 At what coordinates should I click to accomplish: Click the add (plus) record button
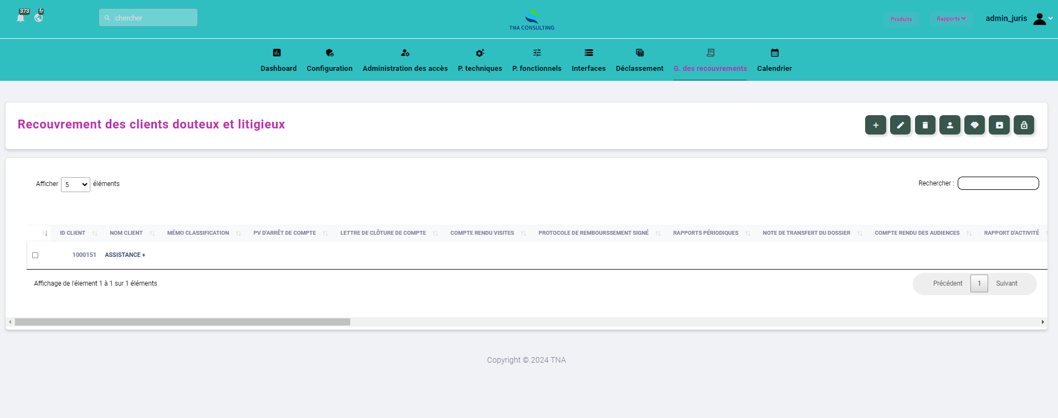point(875,125)
